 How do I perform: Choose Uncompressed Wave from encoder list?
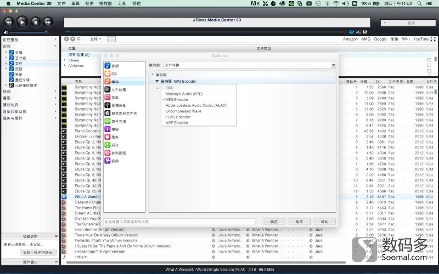[183, 111]
